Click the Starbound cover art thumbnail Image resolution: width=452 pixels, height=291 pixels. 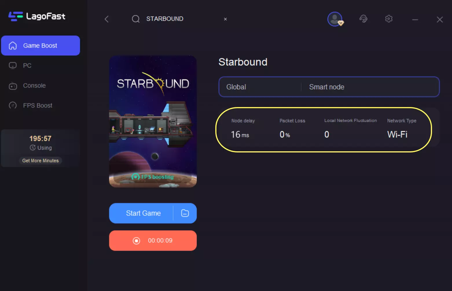pyautogui.click(x=153, y=121)
